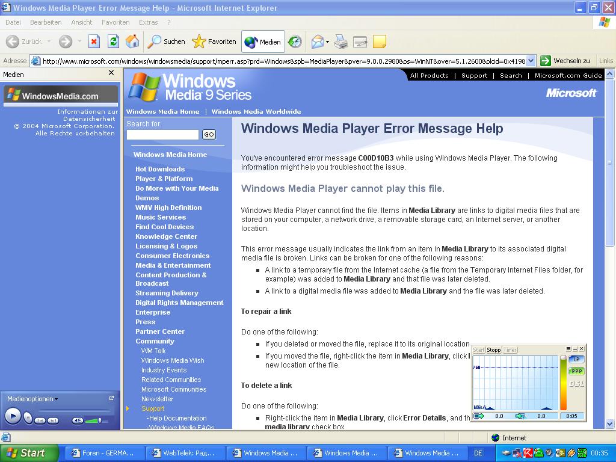Click the forward navigation arrow

[66, 42]
